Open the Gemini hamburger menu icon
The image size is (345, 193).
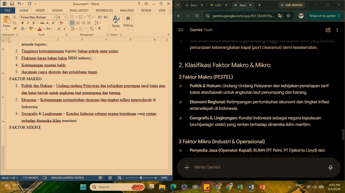tap(181, 30)
